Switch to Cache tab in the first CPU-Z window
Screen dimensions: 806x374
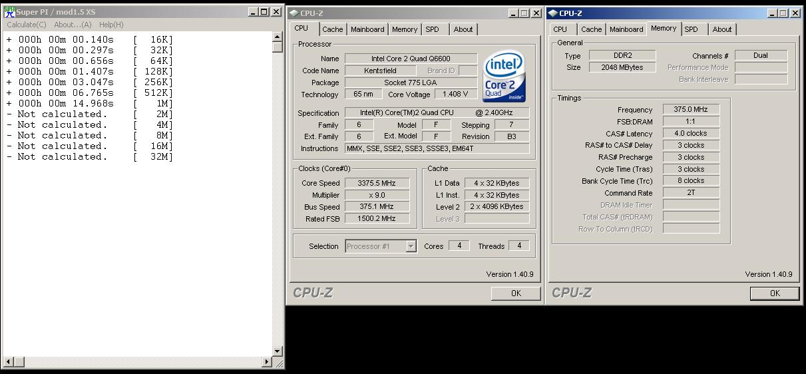332,29
